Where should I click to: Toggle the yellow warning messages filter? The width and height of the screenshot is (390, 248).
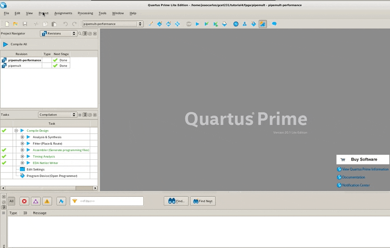point(47,201)
